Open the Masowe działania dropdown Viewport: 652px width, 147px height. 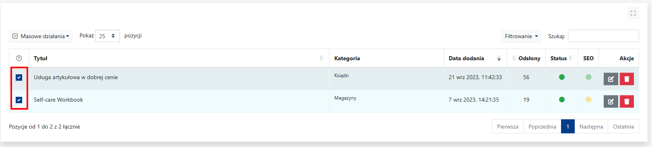pyautogui.click(x=41, y=36)
